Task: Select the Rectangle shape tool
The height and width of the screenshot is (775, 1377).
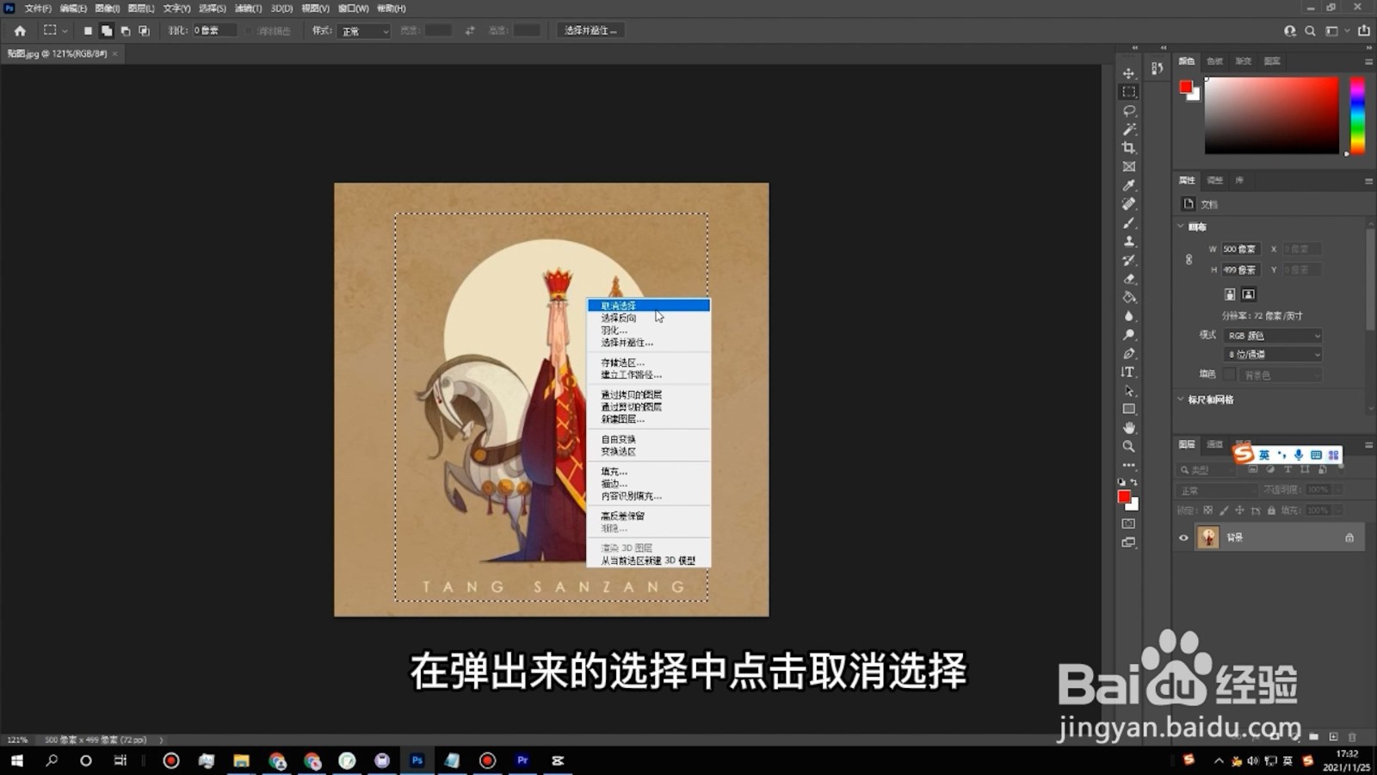Action: point(1129,410)
